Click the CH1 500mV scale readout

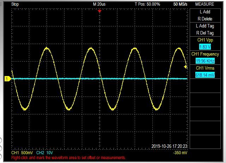22,153
